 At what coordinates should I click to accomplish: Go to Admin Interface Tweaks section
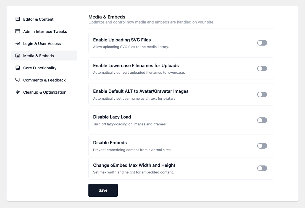tap(45, 31)
